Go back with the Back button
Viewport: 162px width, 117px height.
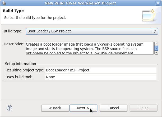click(x=55, y=108)
